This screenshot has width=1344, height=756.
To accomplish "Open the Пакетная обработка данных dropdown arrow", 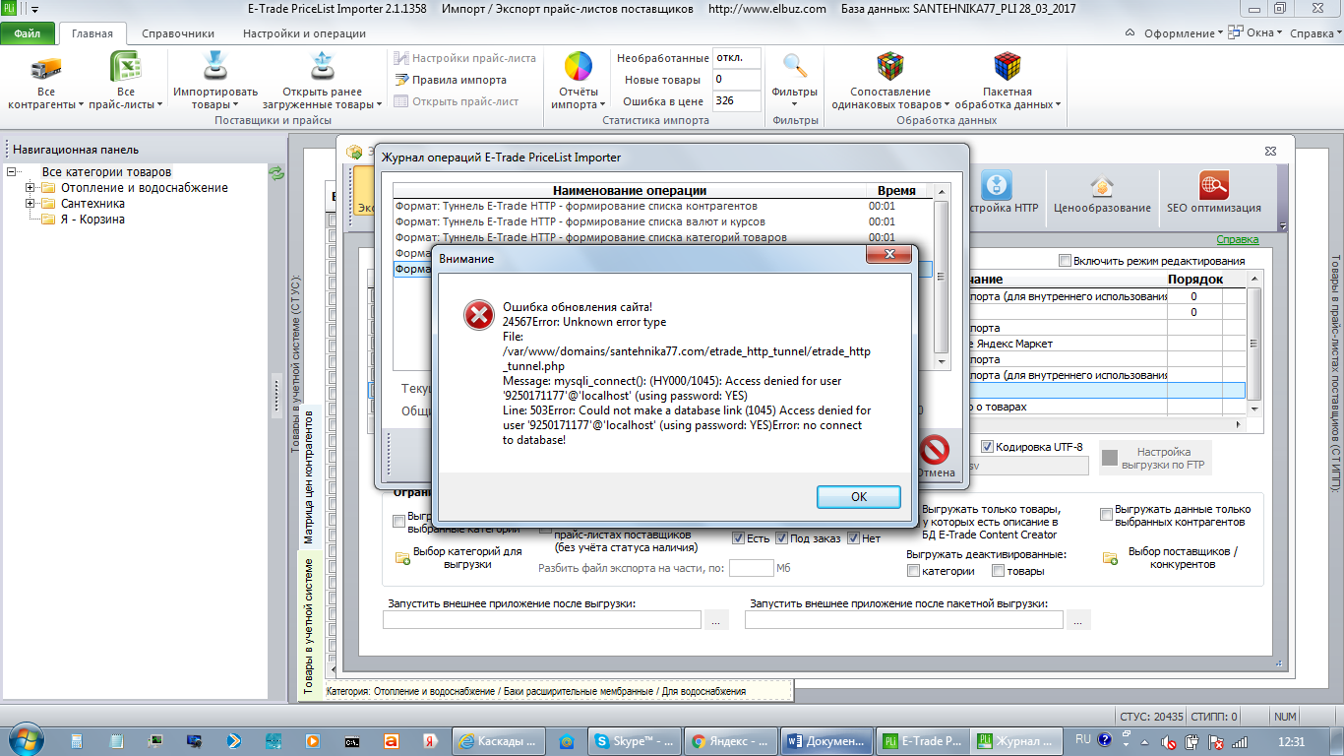I will point(1058,104).
